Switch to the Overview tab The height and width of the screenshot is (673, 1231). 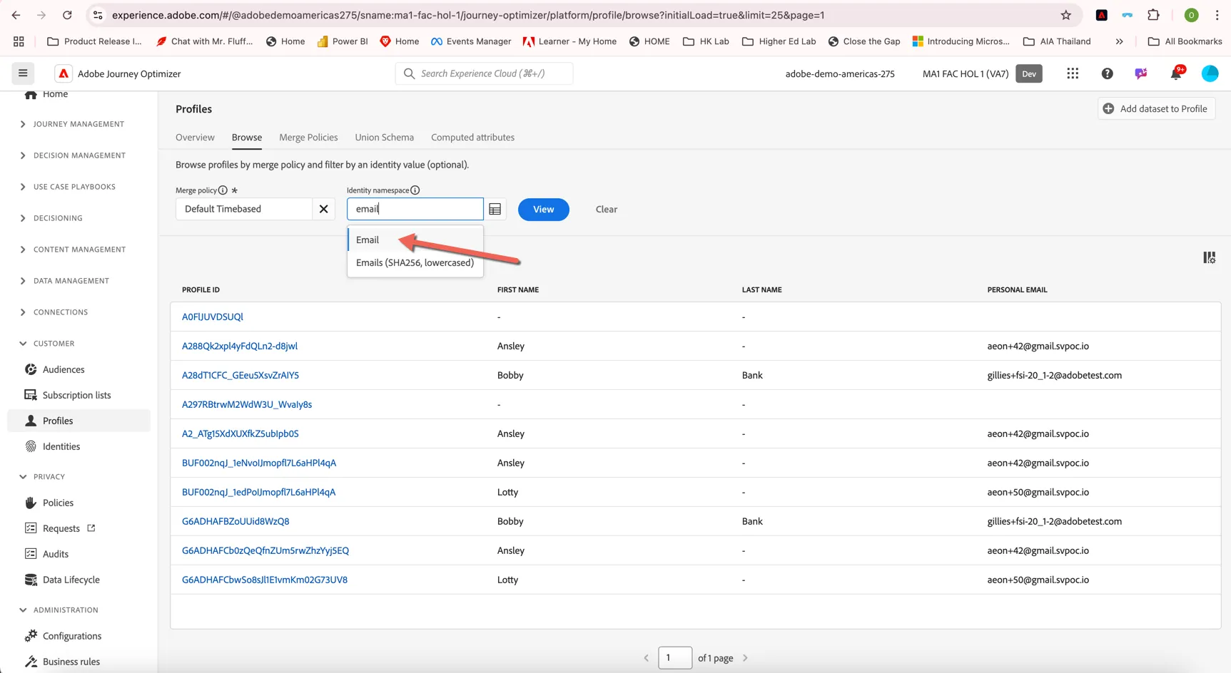click(x=195, y=138)
